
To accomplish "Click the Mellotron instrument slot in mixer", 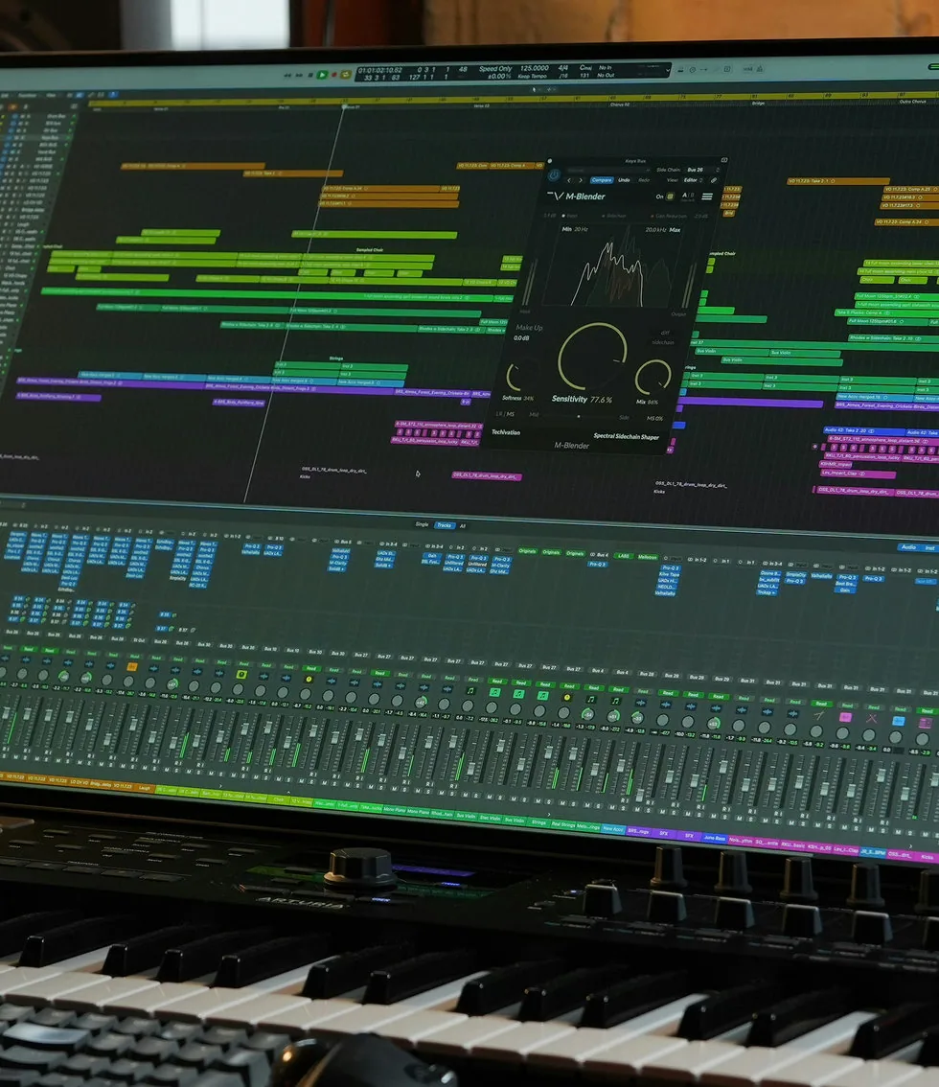I will (x=648, y=557).
